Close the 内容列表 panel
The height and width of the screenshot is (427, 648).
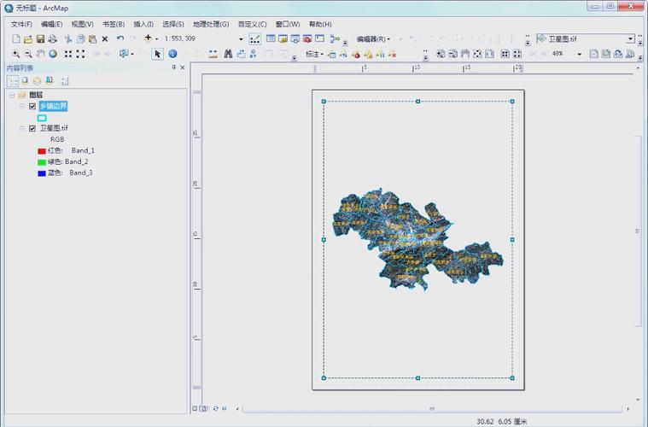(182, 67)
